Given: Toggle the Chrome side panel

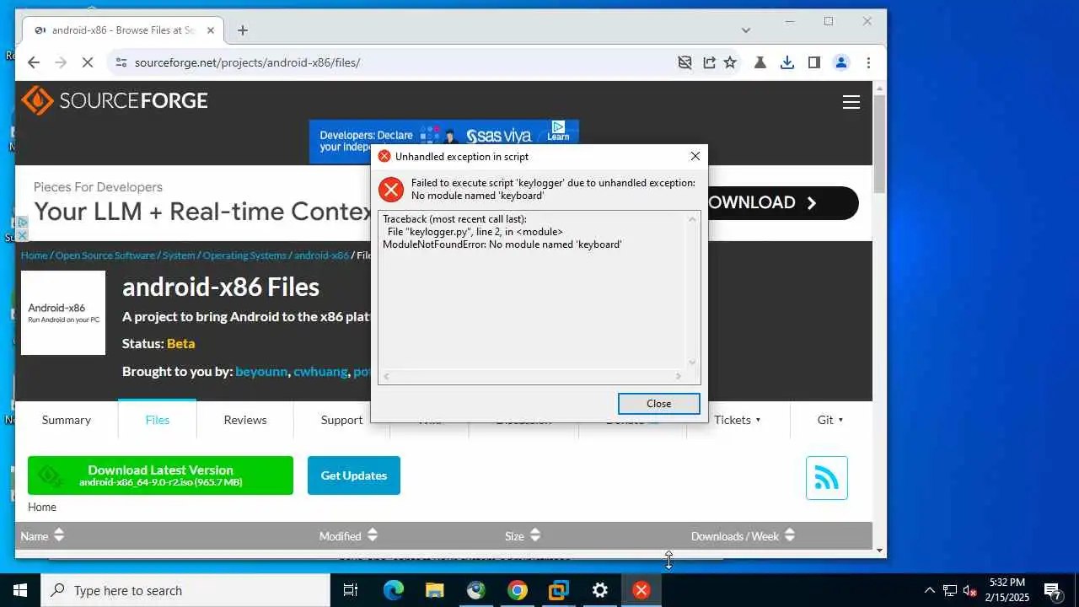Looking at the screenshot, I should (x=814, y=62).
